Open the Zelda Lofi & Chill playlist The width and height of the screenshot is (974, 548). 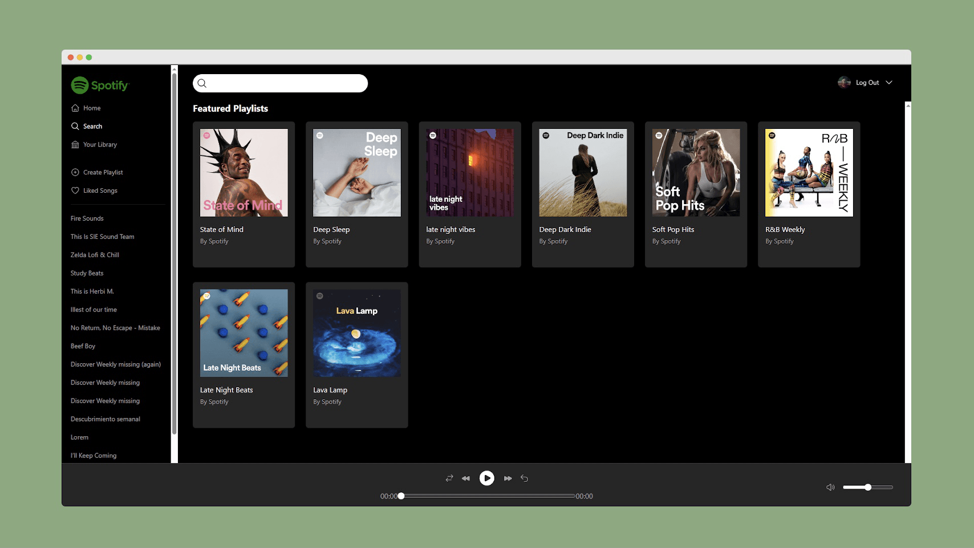point(95,255)
